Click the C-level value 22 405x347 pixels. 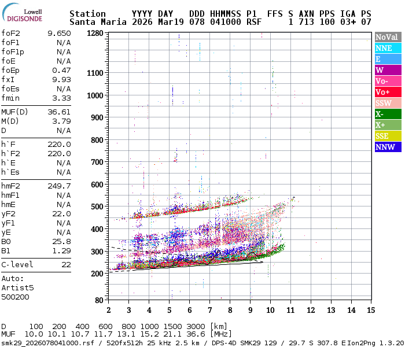[66, 265]
